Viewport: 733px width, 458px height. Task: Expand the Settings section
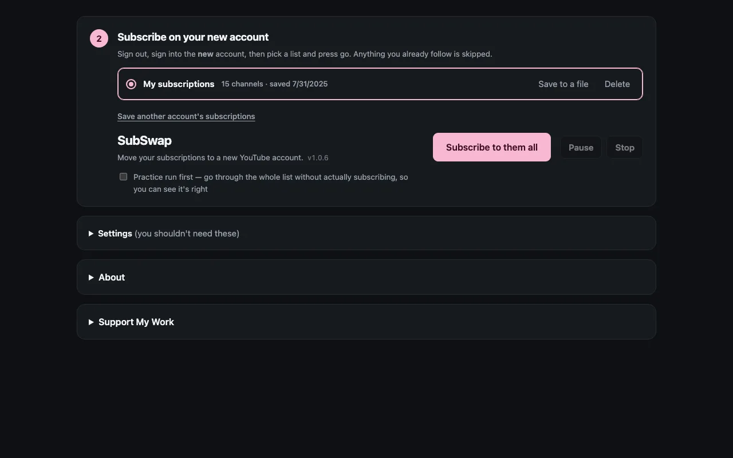366,234
